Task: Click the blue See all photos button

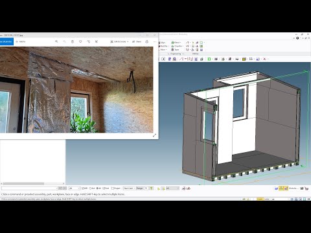Action: pos(6,41)
